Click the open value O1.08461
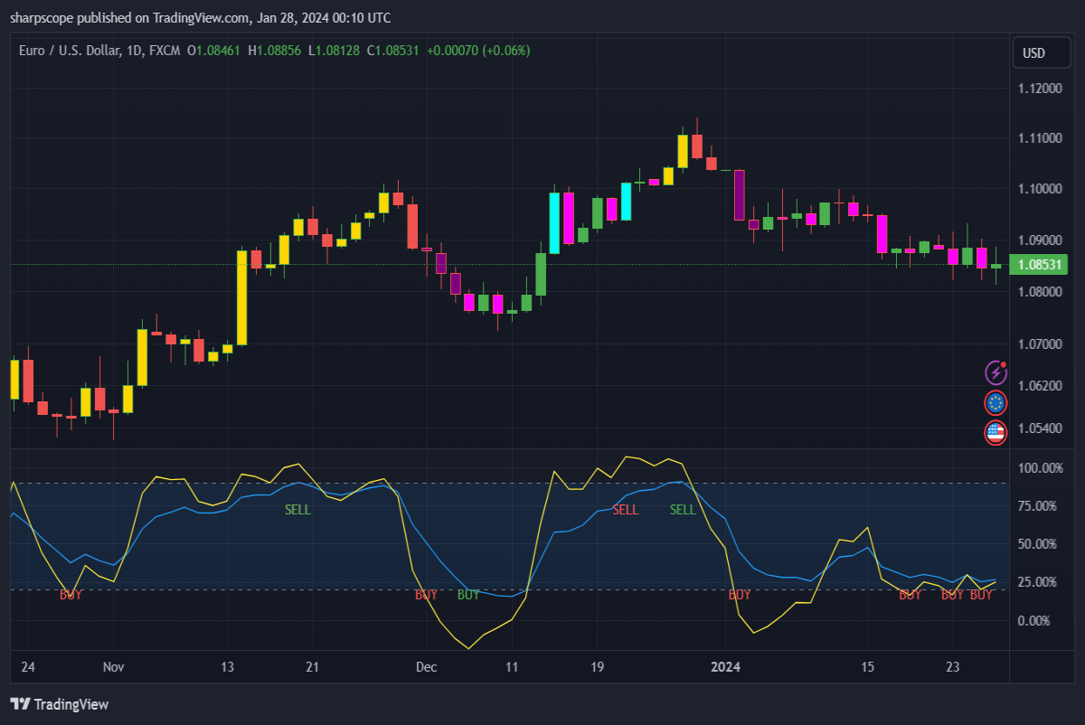Image resolution: width=1085 pixels, height=725 pixels. [x=214, y=51]
